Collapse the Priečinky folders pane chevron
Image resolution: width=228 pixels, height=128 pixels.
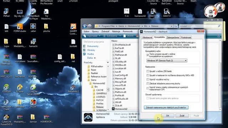(x=108, y=63)
